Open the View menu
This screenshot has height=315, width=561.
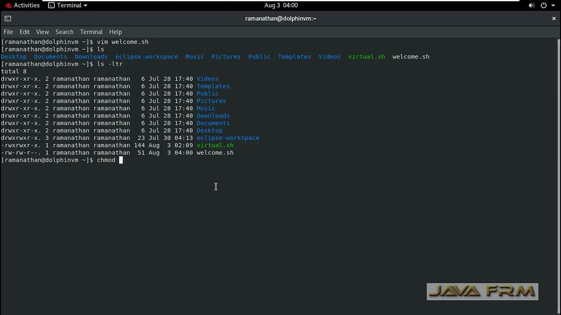[43, 32]
